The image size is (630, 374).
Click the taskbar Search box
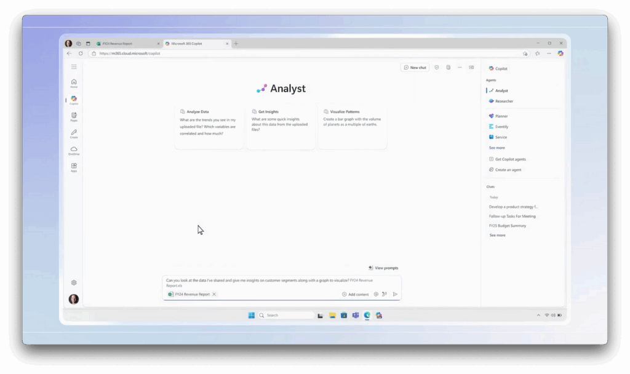[285, 316]
